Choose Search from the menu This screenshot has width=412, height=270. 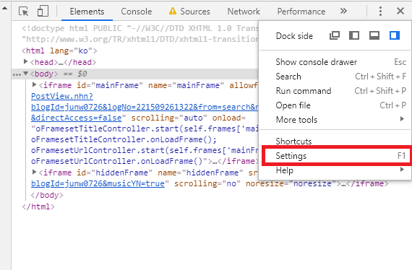(335, 77)
